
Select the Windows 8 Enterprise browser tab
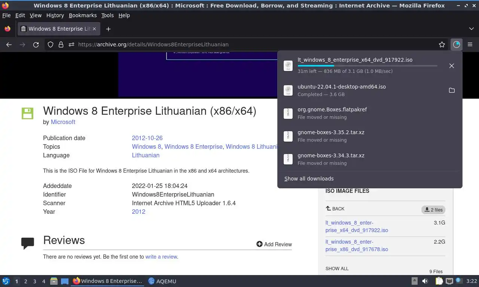click(59, 29)
